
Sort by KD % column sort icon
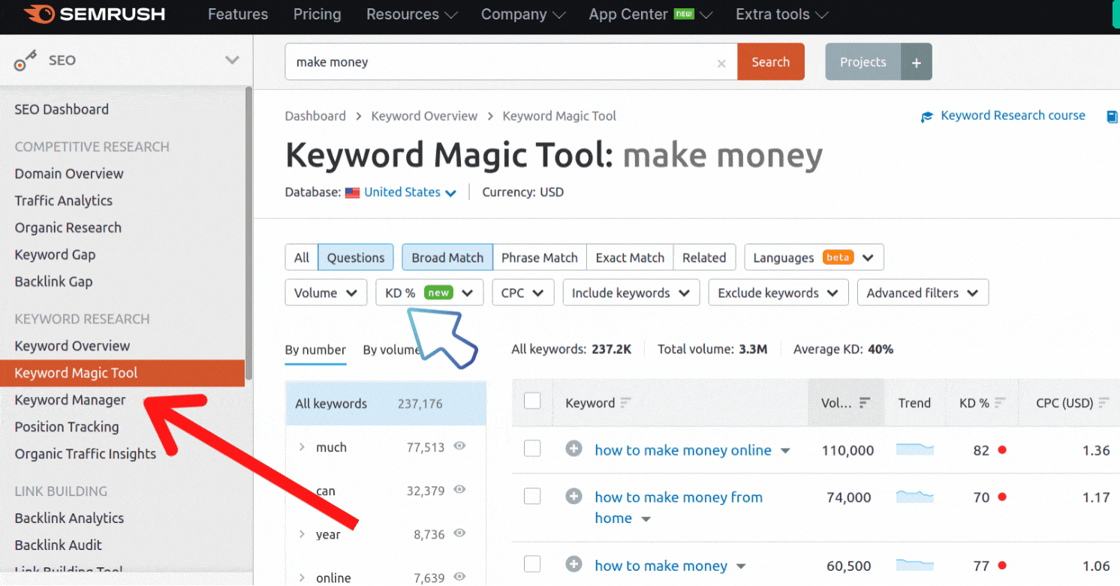tap(1001, 403)
